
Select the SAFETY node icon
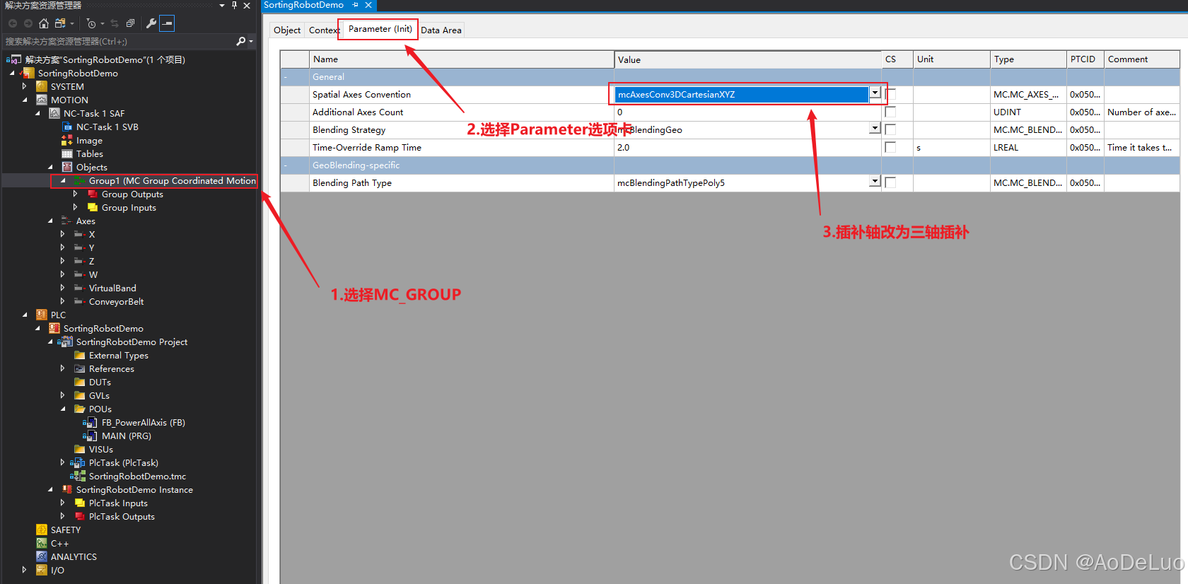click(x=42, y=530)
